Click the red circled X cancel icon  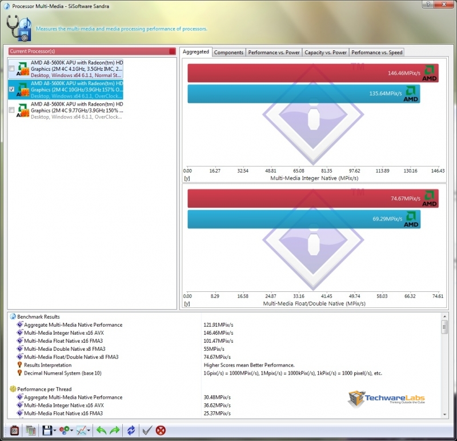[161, 430]
